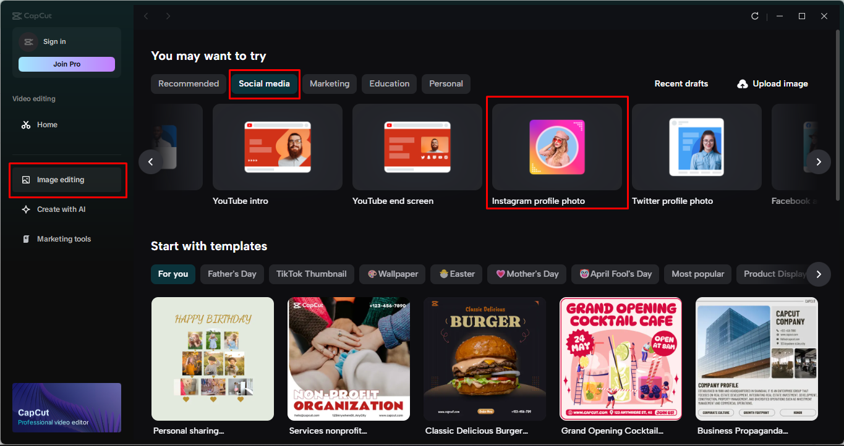Open Recent drafts
844x446 pixels.
point(681,83)
